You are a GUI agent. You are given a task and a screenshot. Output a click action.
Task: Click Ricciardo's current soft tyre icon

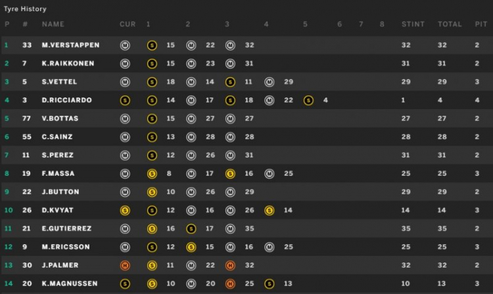tap(125, 101)
